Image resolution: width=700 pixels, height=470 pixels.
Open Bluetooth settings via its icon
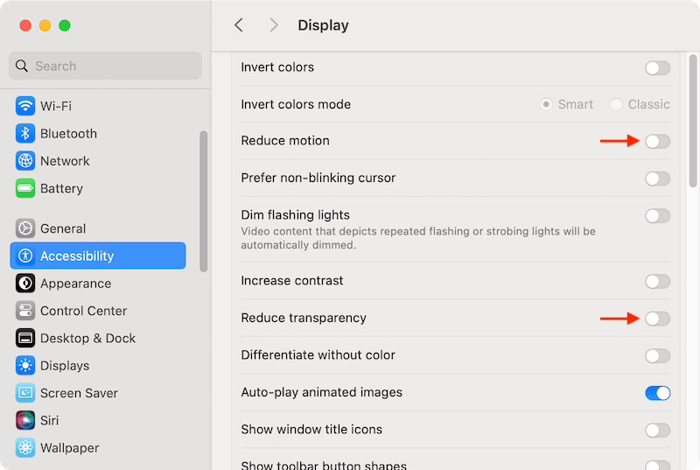tap(25, 134)
